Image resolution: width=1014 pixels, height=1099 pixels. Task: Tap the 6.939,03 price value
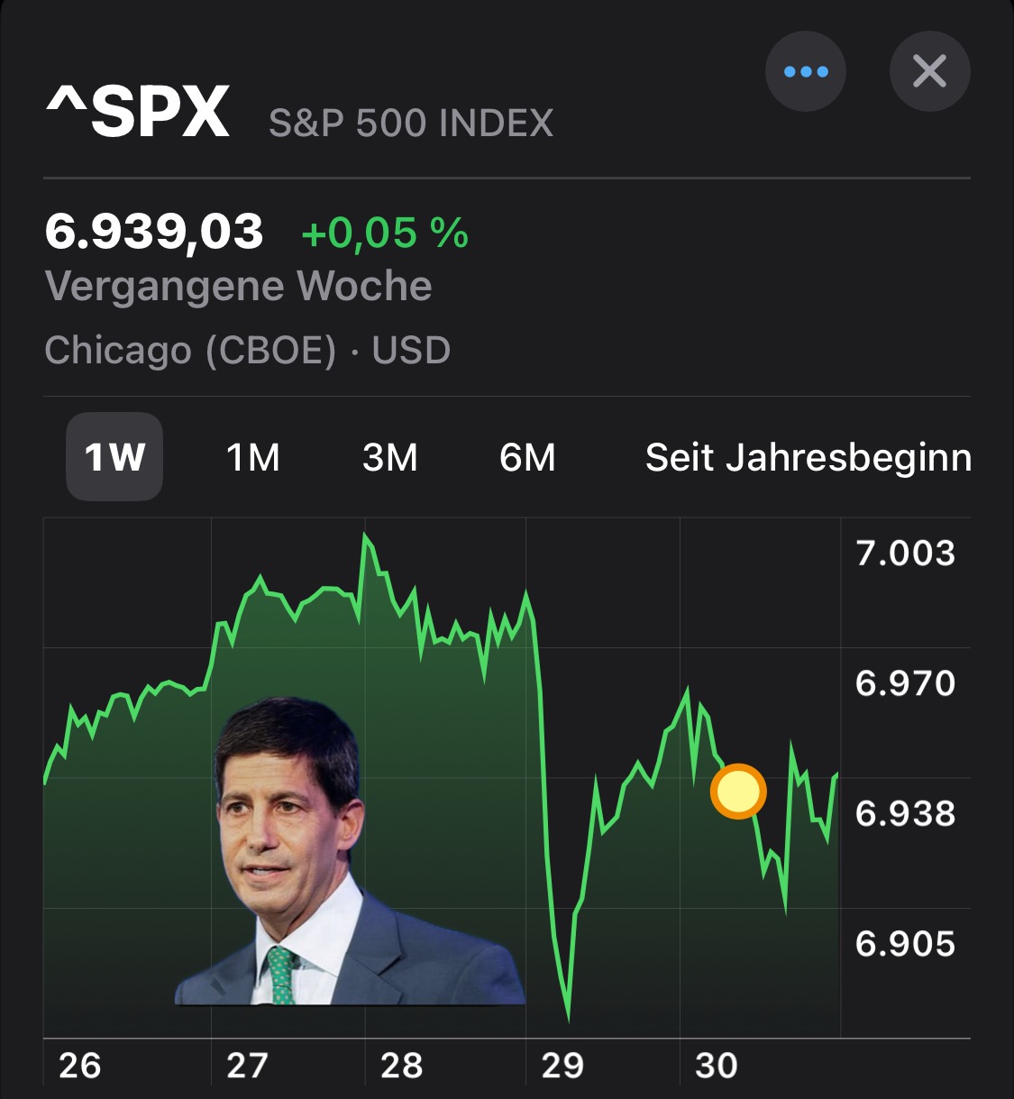click(154, 232)
